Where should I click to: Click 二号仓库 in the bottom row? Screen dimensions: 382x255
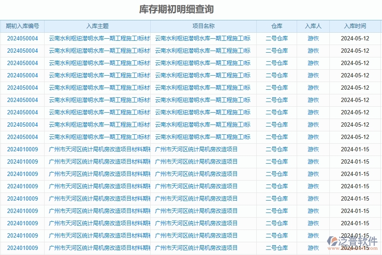point(277,248)
